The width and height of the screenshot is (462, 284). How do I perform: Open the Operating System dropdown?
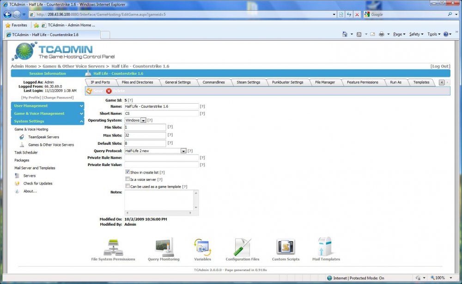[143, 120]
